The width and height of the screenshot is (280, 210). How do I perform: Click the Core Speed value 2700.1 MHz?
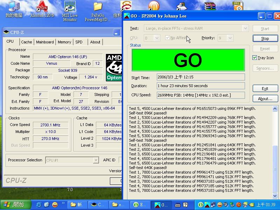[x=50, y=125]
